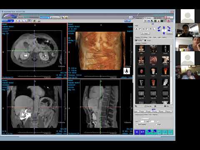Click the orientation cube in 3D viewport
200x150 pixels.
pyautogui.click(x=127, y=71)
